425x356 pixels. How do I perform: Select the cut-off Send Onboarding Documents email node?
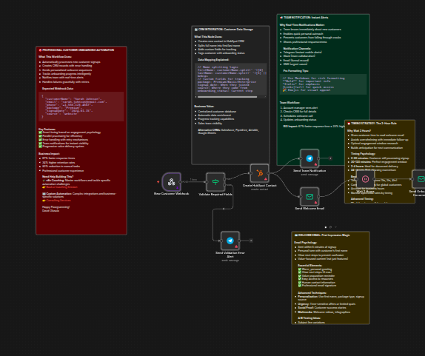pos(419,179)
